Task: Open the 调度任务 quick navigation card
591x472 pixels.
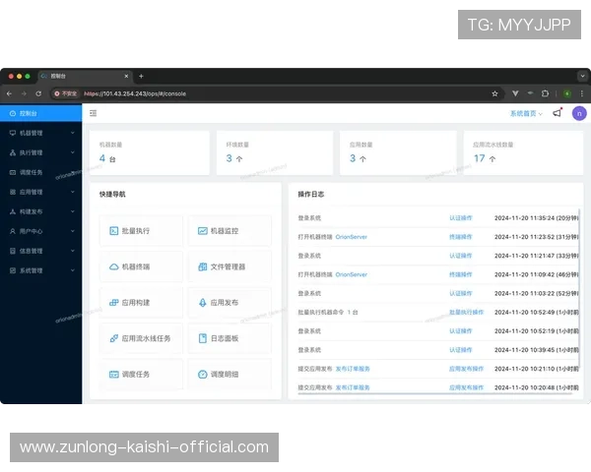Action: click(141, 374)
